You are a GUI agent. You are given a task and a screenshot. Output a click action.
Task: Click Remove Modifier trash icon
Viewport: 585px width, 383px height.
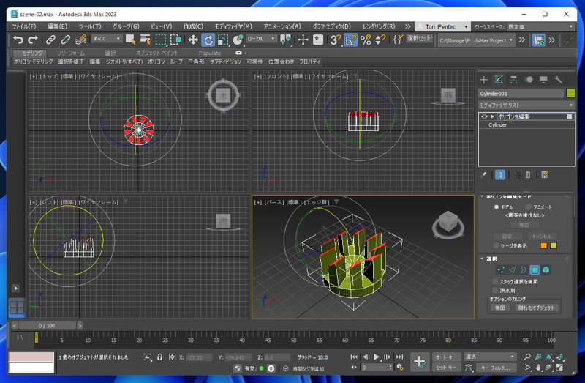point(528,174)
